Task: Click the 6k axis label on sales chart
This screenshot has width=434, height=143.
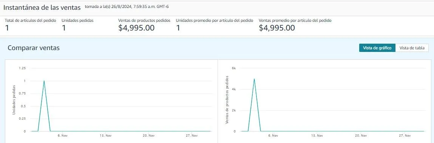Action: click(233, 68)
